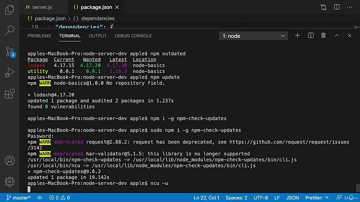The image size is (360, 202).
Task: Click the 'Latest' column header in terminal
Action: (118, 59)
